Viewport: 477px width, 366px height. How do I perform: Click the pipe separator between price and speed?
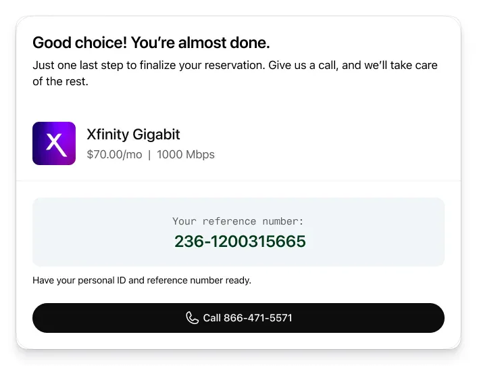pyautogui.click(x=149, y=154)
